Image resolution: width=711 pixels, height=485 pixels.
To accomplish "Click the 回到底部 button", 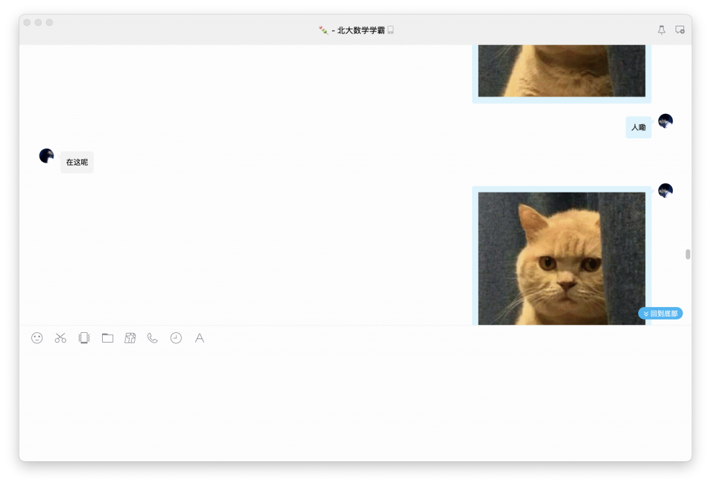I will [x=660, y=313].
